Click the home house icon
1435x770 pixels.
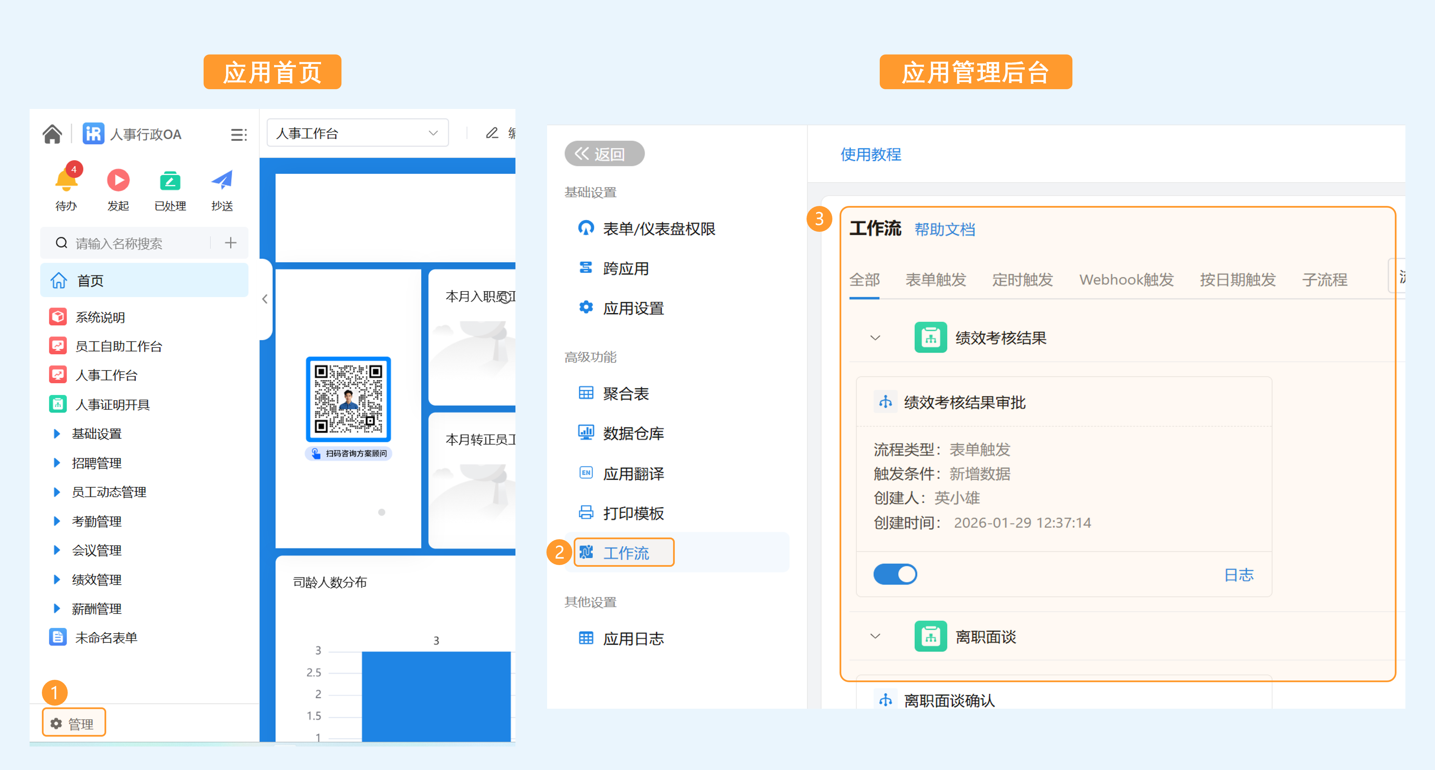click(52, 134)
